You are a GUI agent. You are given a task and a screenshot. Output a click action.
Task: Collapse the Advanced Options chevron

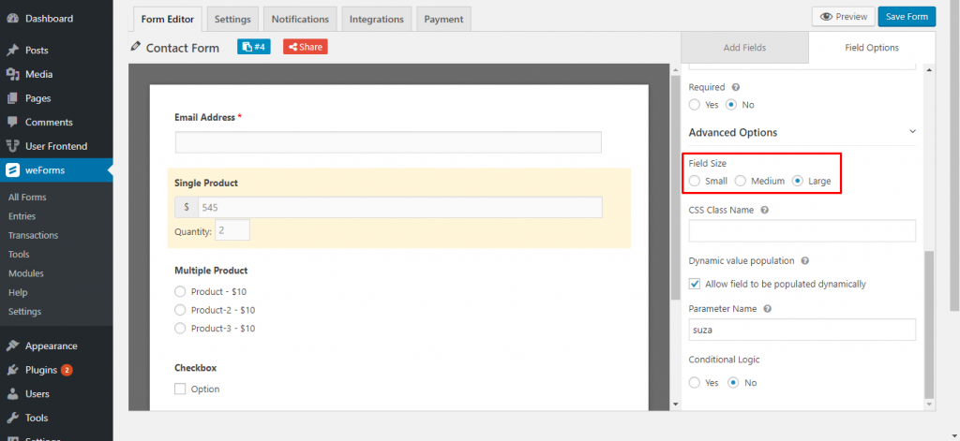[912, 131]
